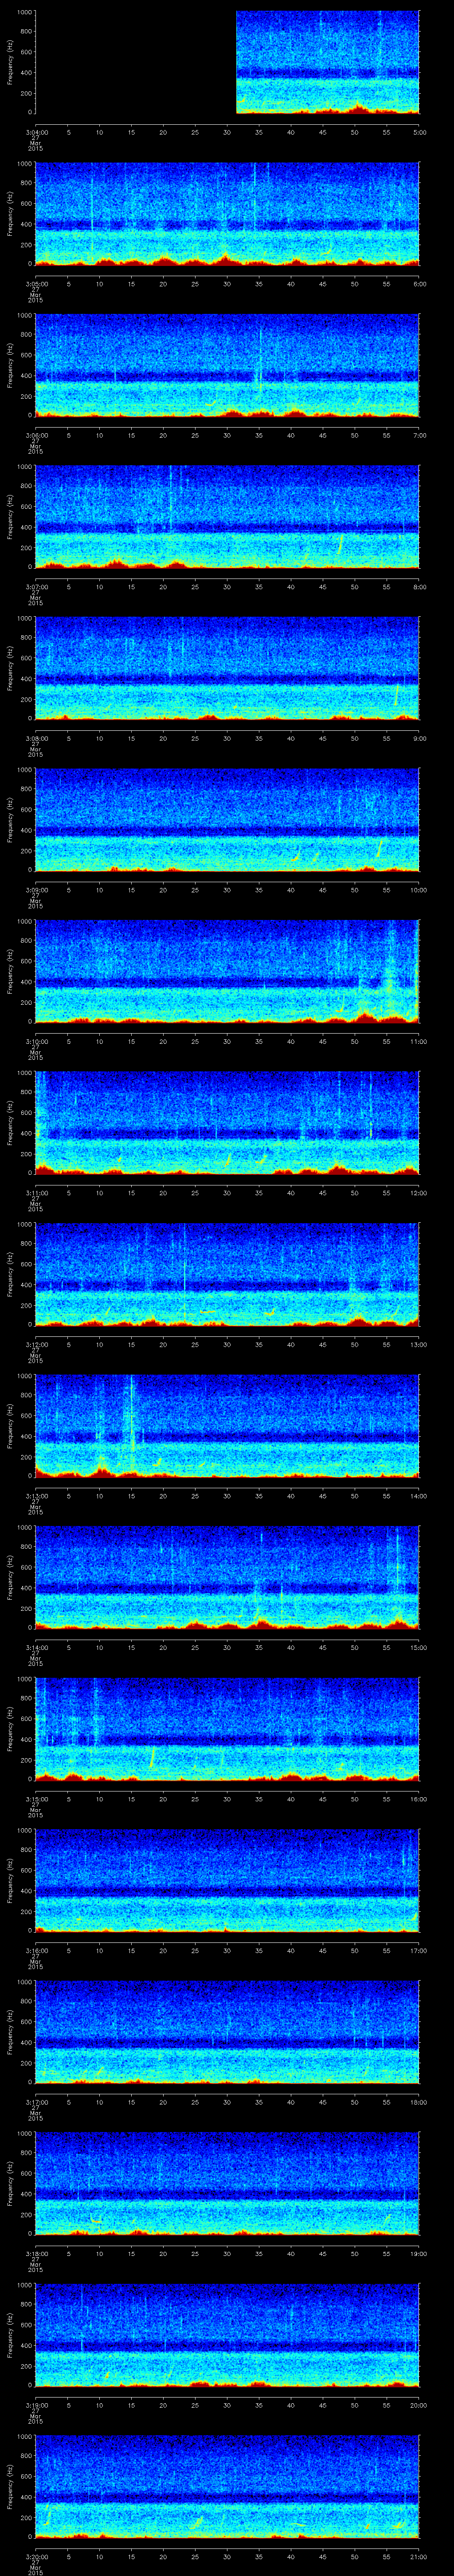Click the spectrogram panel starting at 3:04:00

[x=227, y=62]
